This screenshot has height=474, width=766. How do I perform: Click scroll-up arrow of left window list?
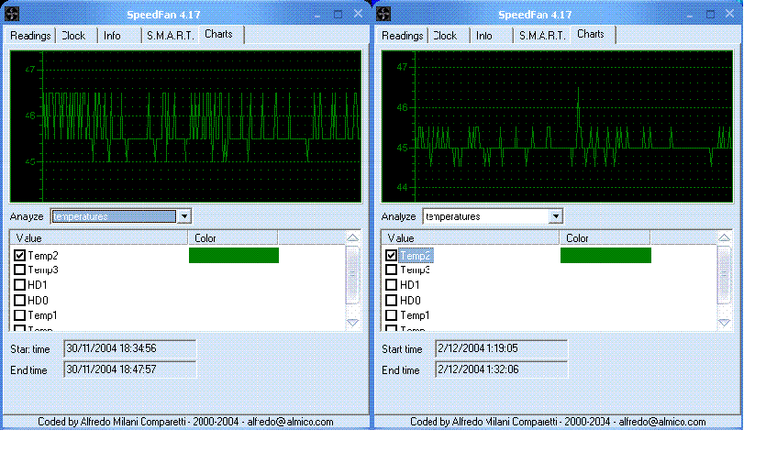pos(352,237)
